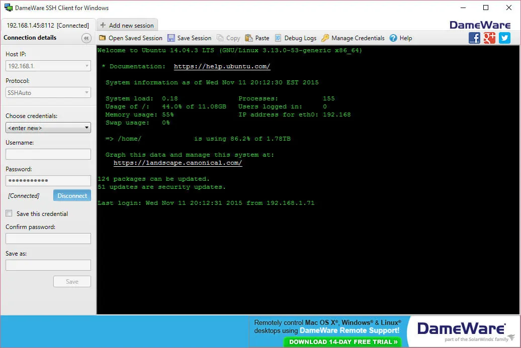
Task: Focus the Password input field
Action: (48, 180)
